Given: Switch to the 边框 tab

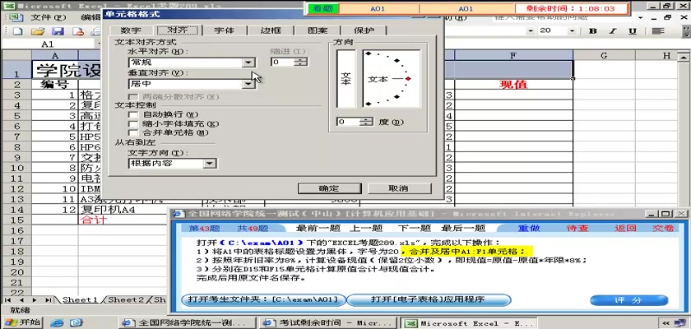Looking at the screenshot, I should [x=271, y=30].
